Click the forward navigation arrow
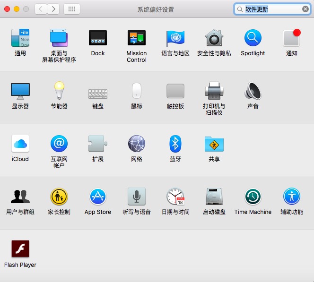 tap(53, 9)
